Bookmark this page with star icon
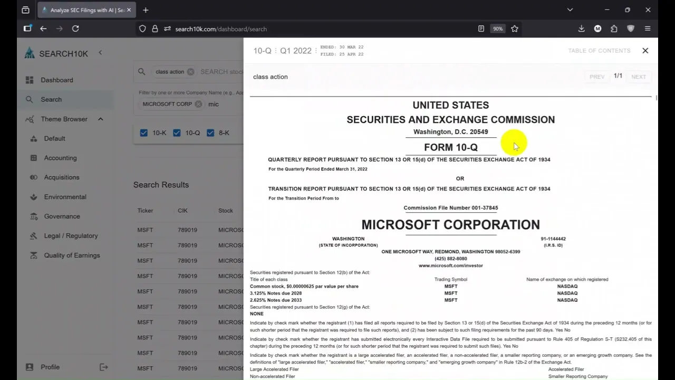 pos(515,28)
